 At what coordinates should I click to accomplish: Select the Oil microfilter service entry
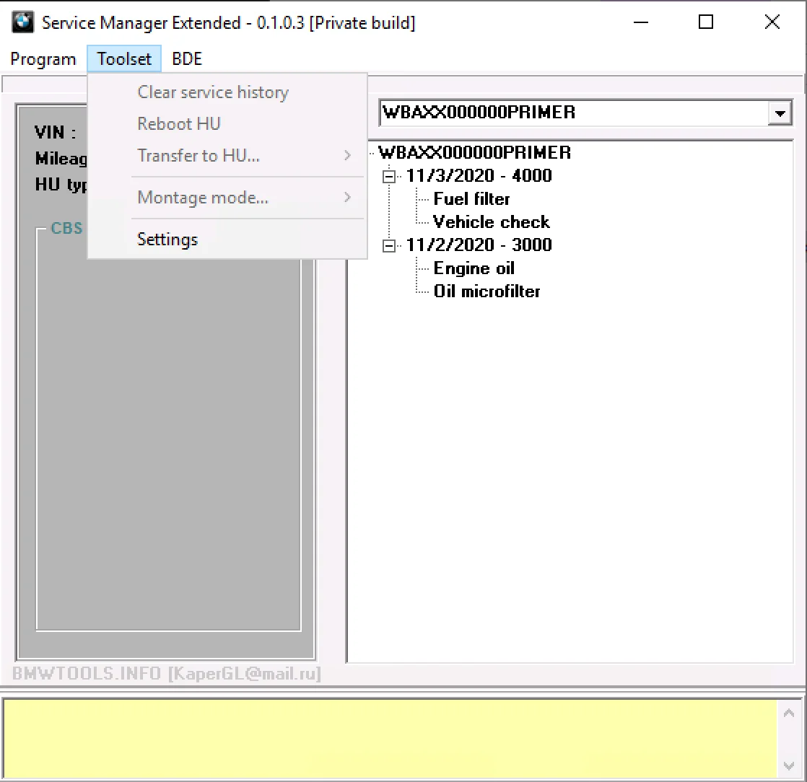[487, 291]
